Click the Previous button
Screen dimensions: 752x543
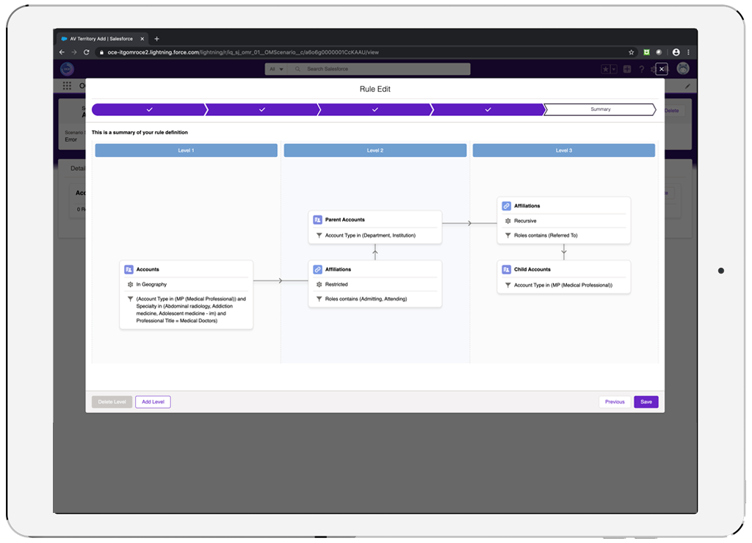[x=615, y=402]
